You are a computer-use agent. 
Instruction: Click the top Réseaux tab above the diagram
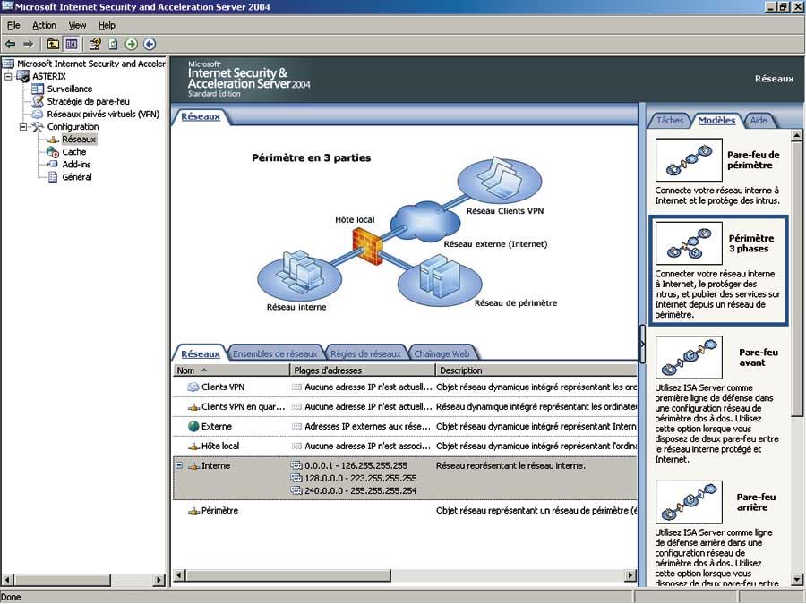(201, 116)
